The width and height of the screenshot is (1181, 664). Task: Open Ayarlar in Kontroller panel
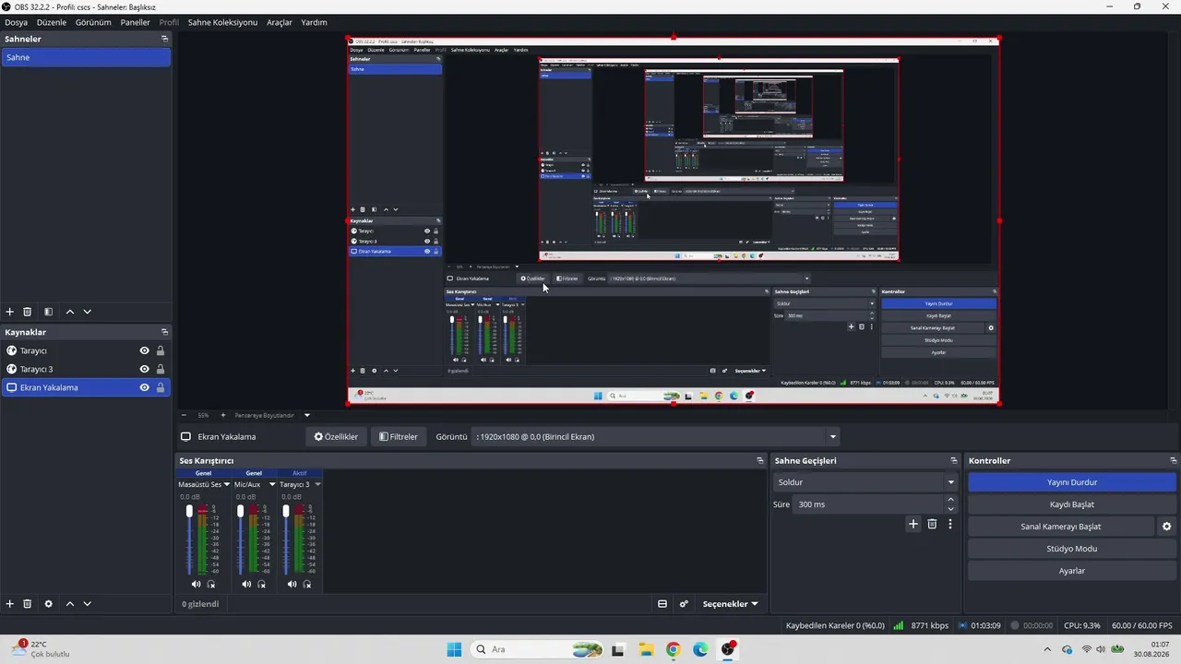click(1072, 571)
